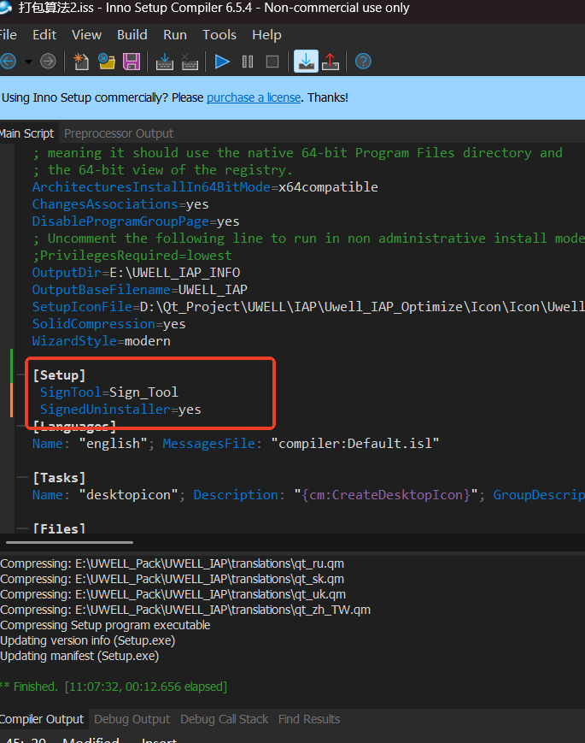
Task: Open an existing script file
Action: (107, 62)
